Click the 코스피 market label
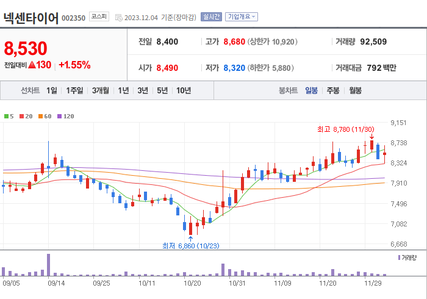Screen dimensions: 427x299 99,16
